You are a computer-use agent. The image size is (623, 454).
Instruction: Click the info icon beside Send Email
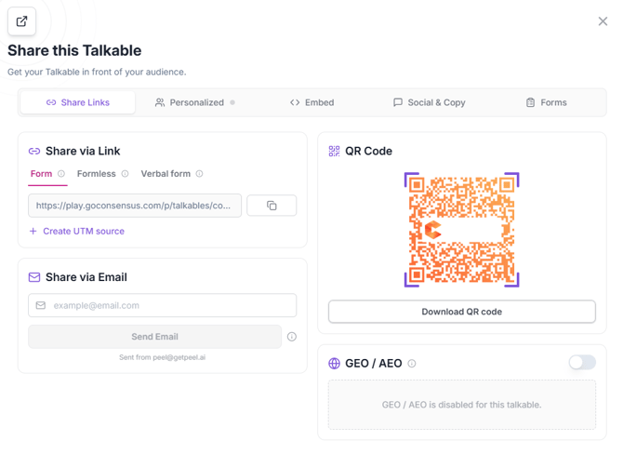[292, 337]
